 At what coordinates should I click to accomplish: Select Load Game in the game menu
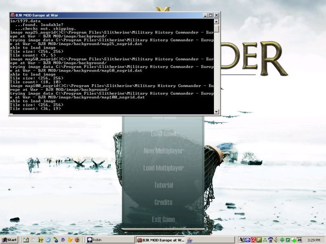[x=163, y=134]
